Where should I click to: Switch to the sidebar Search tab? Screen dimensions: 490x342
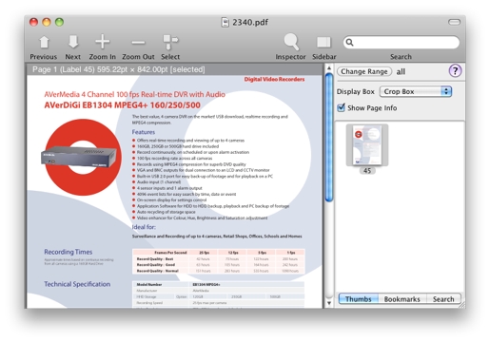[x=443, y=299]
